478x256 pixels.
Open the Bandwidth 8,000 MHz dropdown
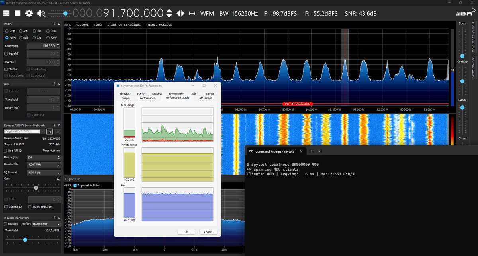click(43, 165)
